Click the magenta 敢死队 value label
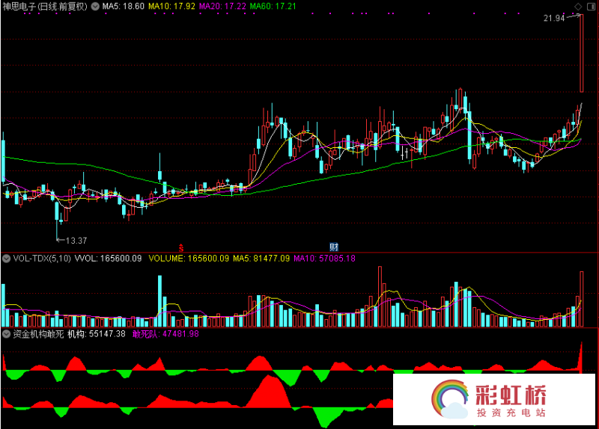599x429 pixels. tap(165, 333)
